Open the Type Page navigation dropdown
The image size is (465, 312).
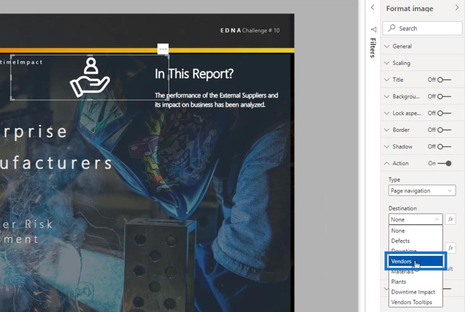pyautogui.click(x=422, y=191)
